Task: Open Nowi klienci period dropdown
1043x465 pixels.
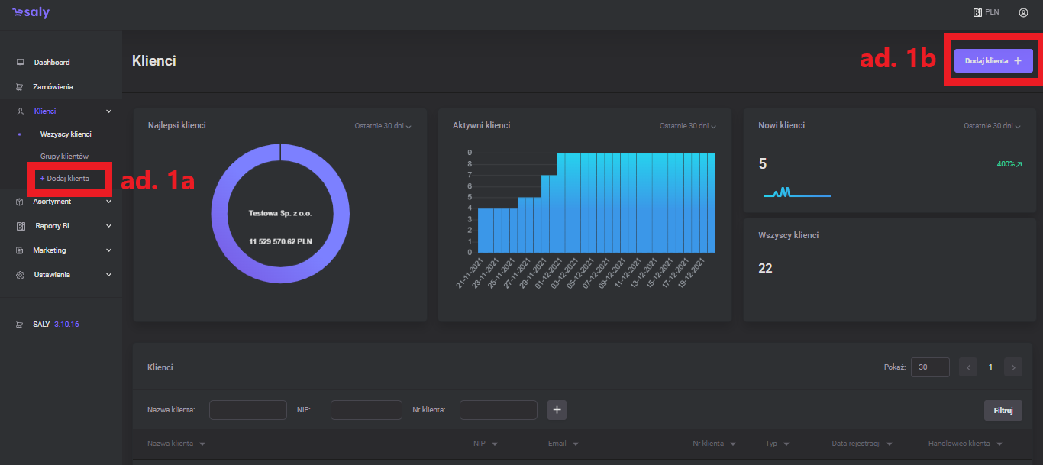Action: click(x=992, y=126)
